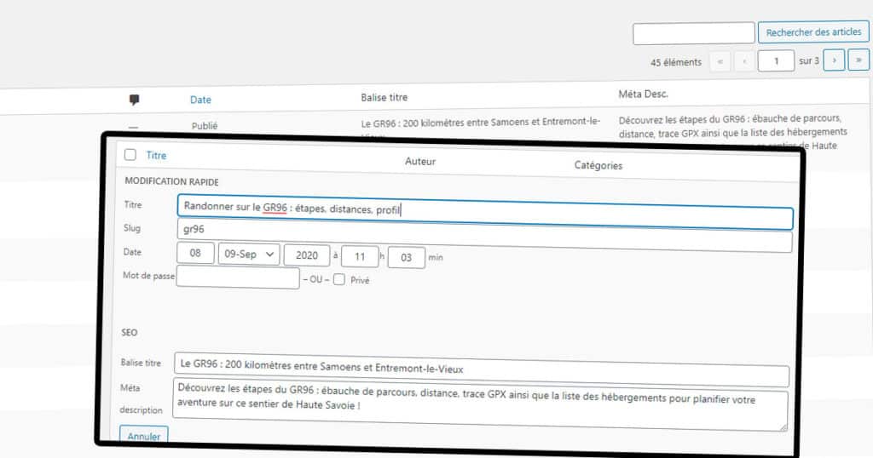Click the minute field showing 03

[x=407, y=258]
